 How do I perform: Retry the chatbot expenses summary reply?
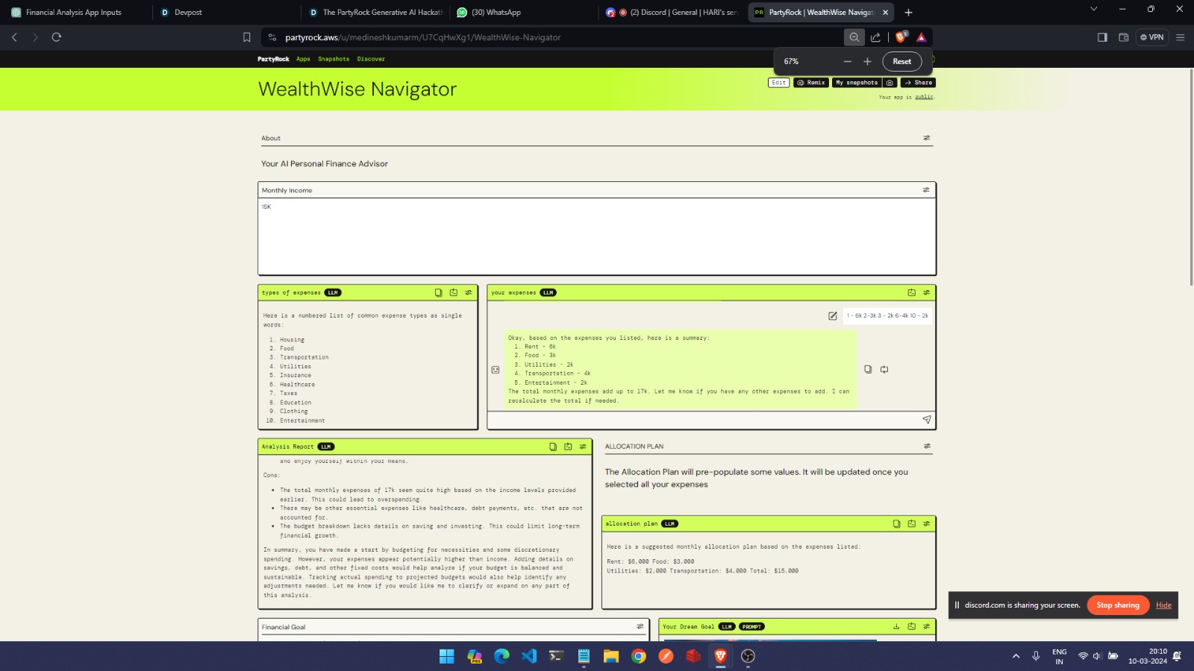pos(884,369)
